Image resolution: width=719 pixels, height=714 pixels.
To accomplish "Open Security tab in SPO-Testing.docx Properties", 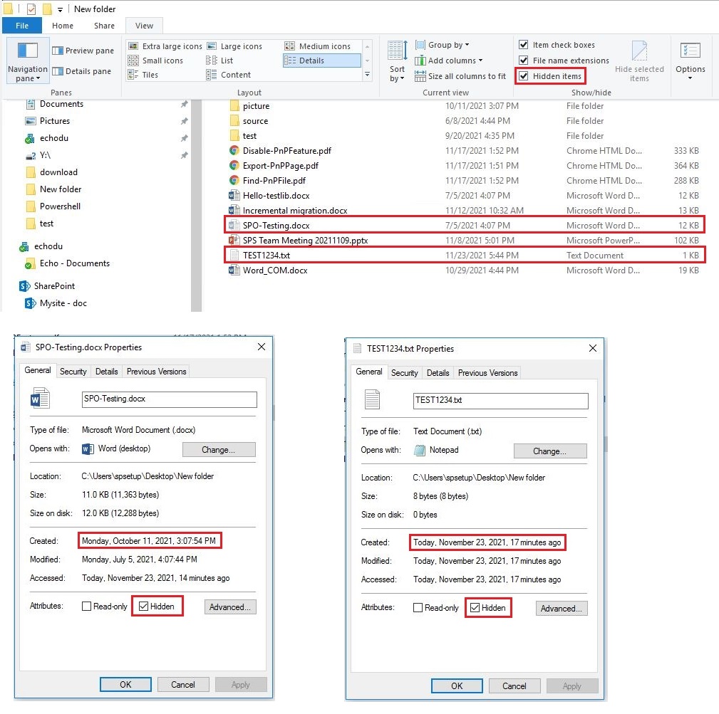I will coord(73,371).
